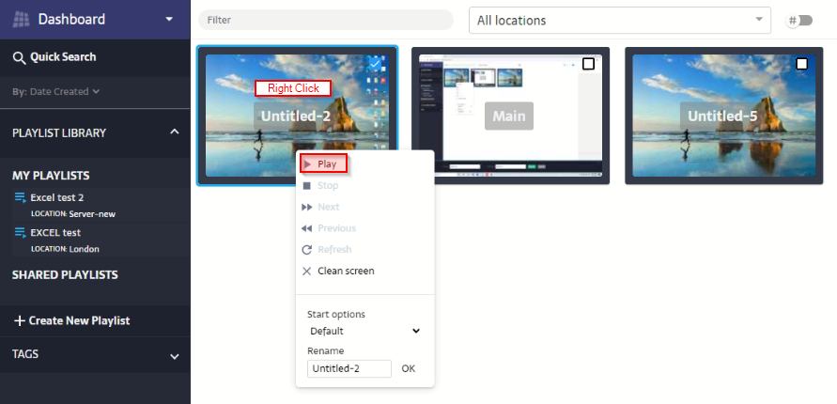Click the Quick Search magnifier icon
Viewport: 837px width, 404px height.
click(19, 57)
